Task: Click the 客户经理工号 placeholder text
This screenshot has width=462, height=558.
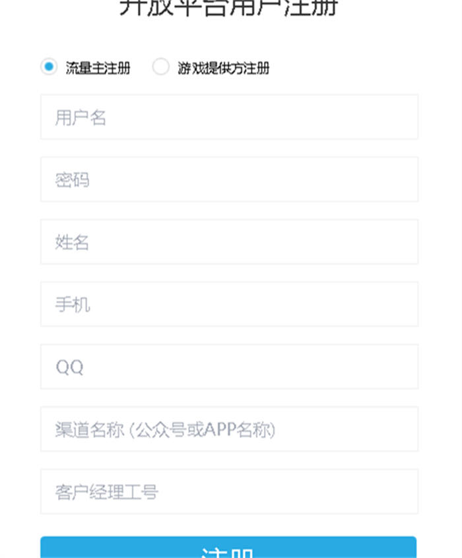Action: pos(106,491)
